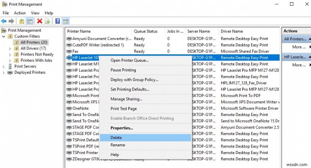Click the Export List toolbar icon
311x168 pixels.
click(47, 21)
